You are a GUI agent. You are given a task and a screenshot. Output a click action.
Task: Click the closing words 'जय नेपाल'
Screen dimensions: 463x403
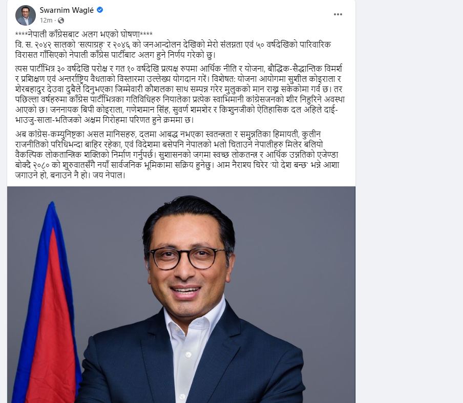(109, 175)
